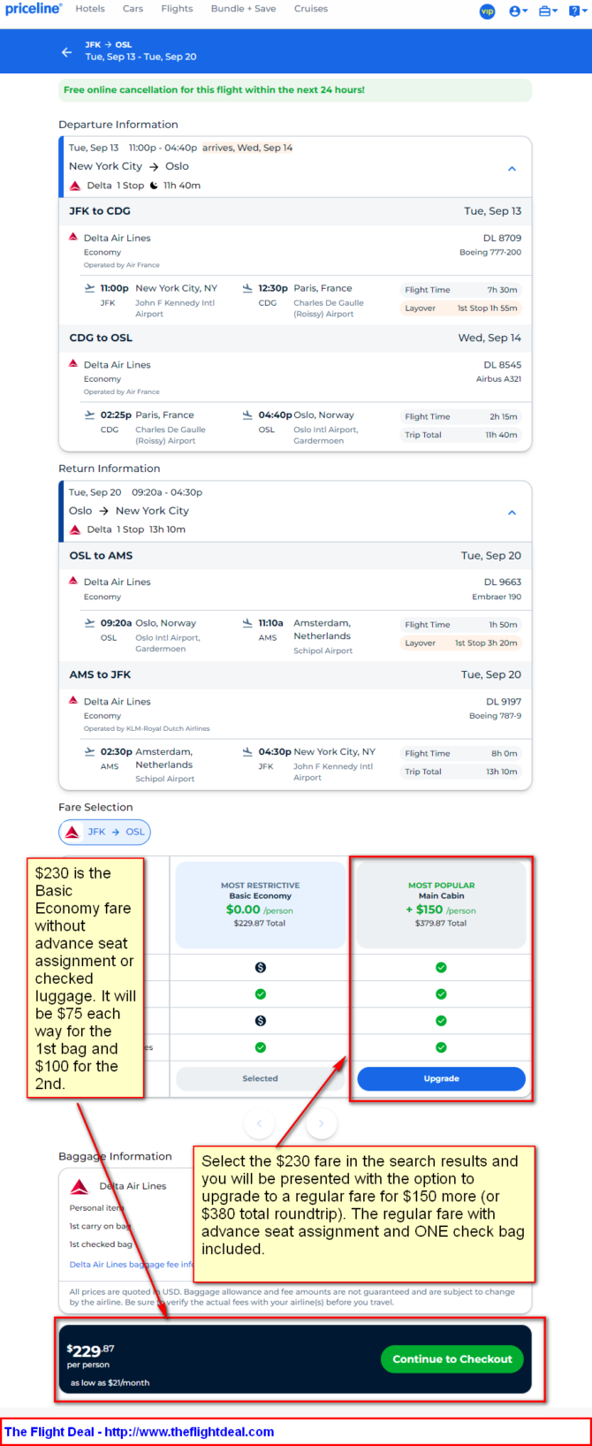Collapse the departure flight details

[x=512, y=168]
